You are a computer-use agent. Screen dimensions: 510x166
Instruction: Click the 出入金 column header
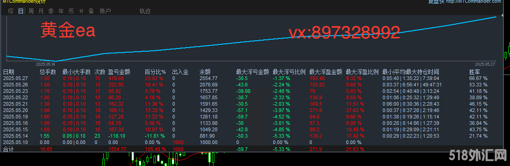tap(180, 72)
